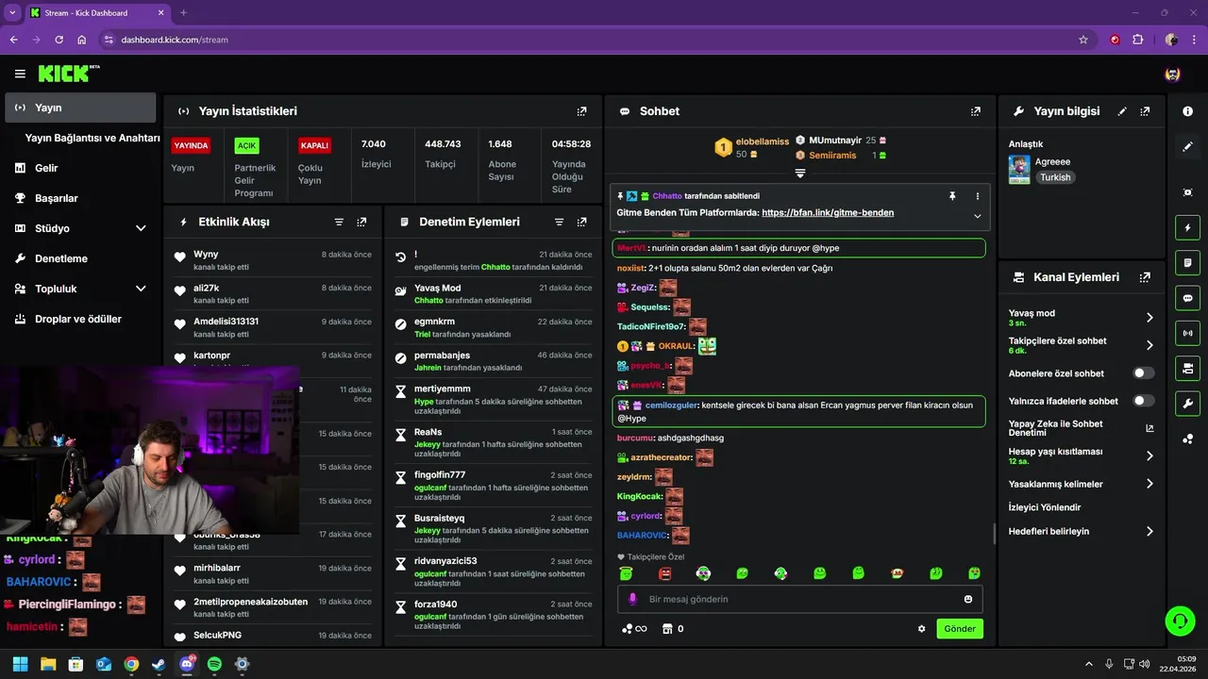Go to Gelir in the sidebar
1208x679 pixels.
pos(80,168)
